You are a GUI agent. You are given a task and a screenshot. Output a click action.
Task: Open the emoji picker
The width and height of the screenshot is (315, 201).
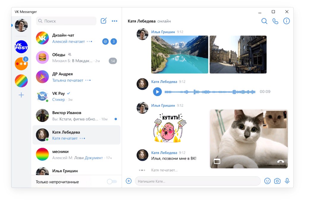[267, 181]
